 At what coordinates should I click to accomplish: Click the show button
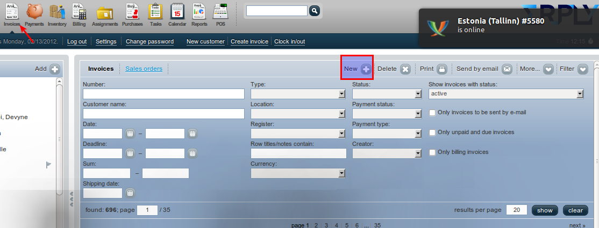(545, 210)
